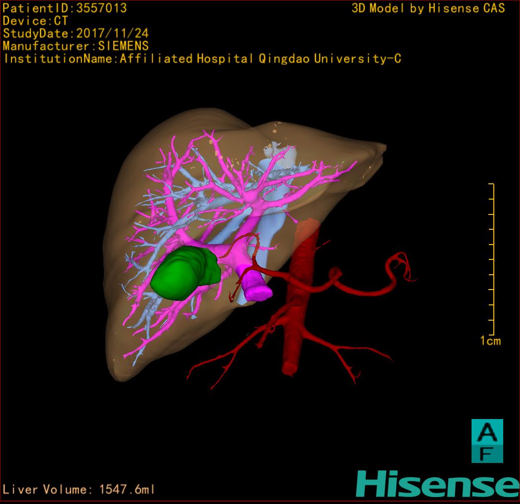Click the InstitutionName overlay text
The width and height of the screenshot is (520, 504).
point(202,59)
